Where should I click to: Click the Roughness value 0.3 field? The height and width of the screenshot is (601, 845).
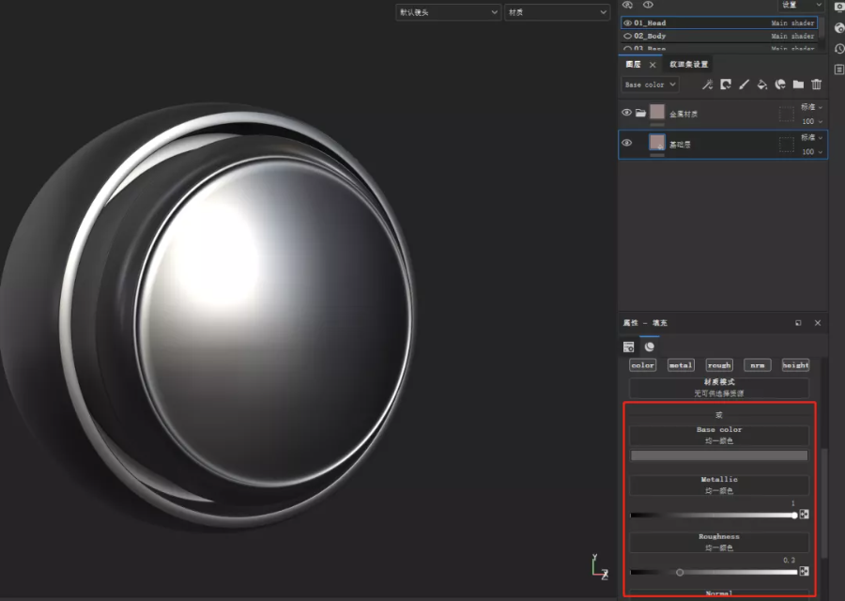(789, 560)
